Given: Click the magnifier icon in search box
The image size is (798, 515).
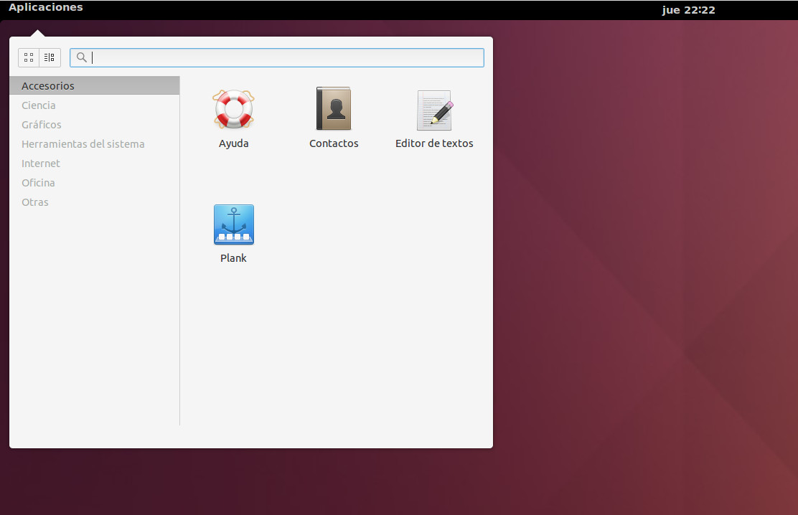Looking at the screenshot, I should [x=81, y=57].
